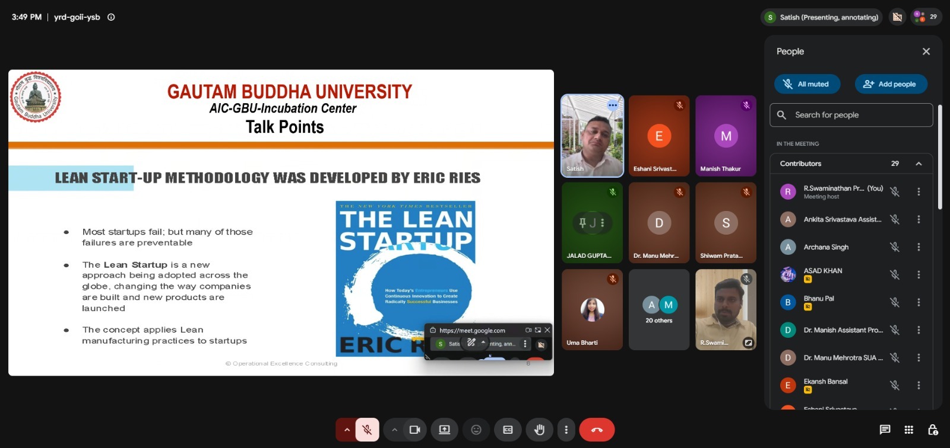The height and width of the screenshot is (448, 950).
Task: Open the emoji reactions button
Action: pos(476,430)
